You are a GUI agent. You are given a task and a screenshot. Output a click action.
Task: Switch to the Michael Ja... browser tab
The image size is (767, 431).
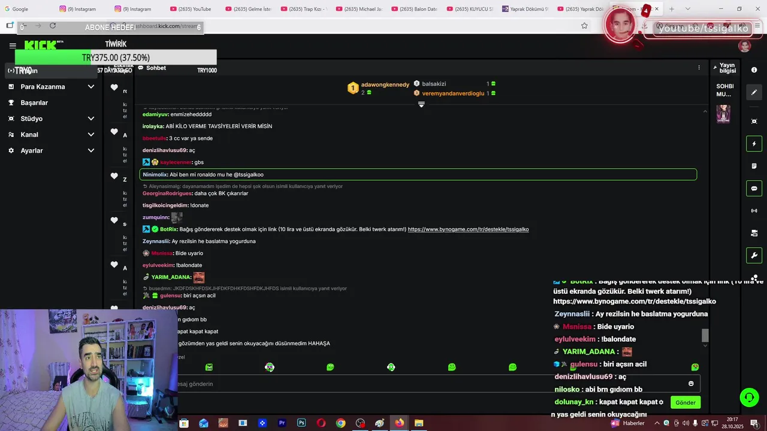(360, 9)
